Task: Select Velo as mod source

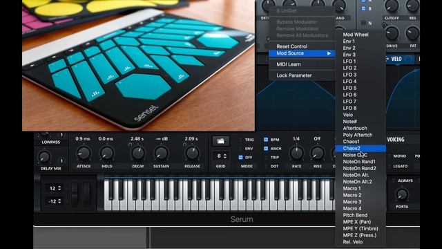Action: click(x=361, y=115)
